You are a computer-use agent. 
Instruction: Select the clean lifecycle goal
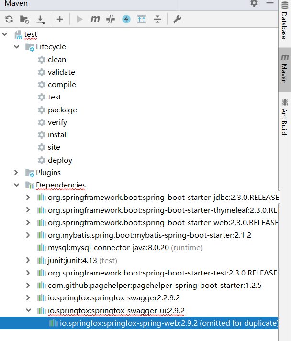click(x=57, y=60)
